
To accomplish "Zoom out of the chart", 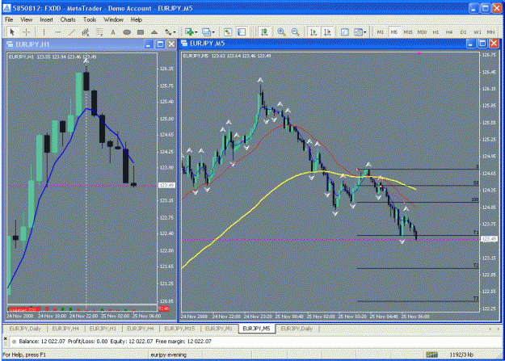I will tap(295, 31).
